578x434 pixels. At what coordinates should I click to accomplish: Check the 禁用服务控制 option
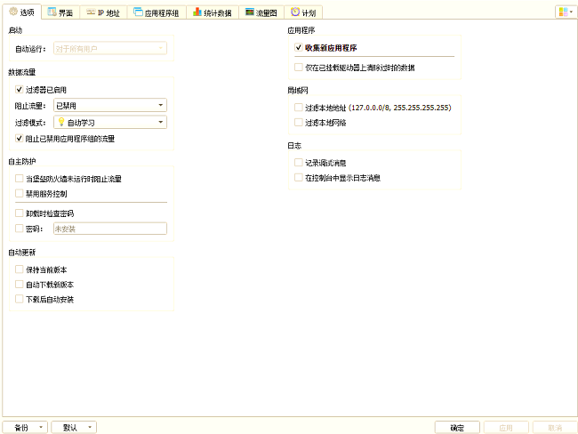(x=20, y=193)
